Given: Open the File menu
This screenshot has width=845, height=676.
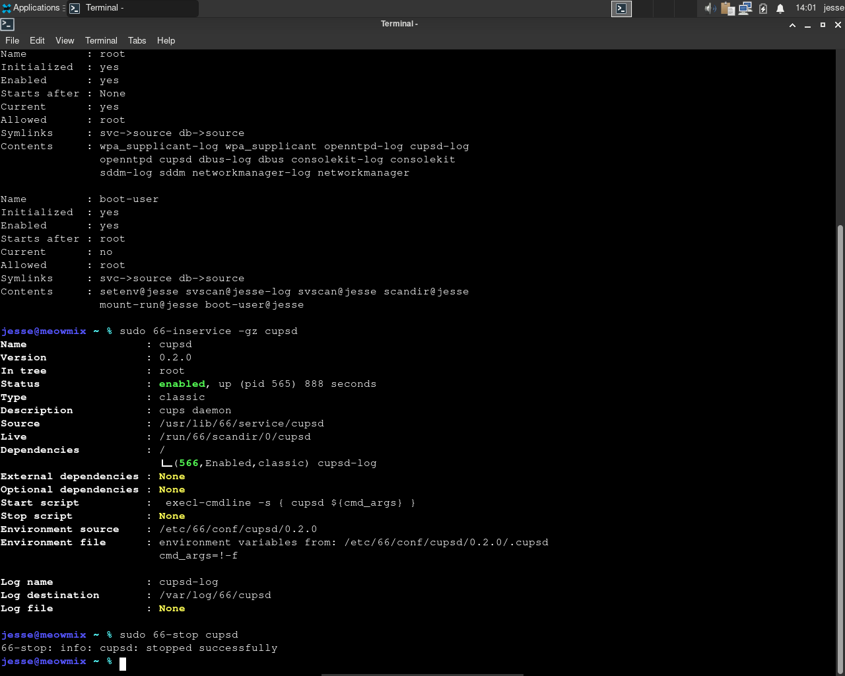Looking at the screenshot, I should [x=13, y=40].
